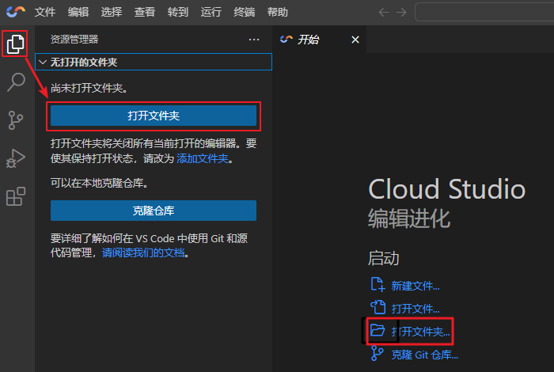Open the 选择 menu

pos(112,12)
